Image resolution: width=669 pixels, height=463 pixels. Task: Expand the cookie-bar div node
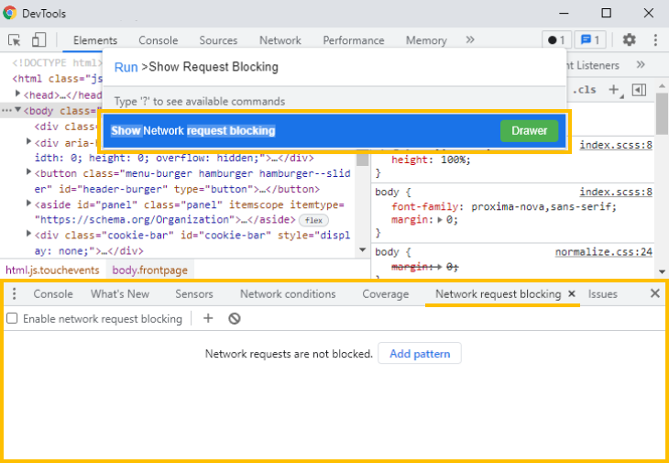(27, 236)
